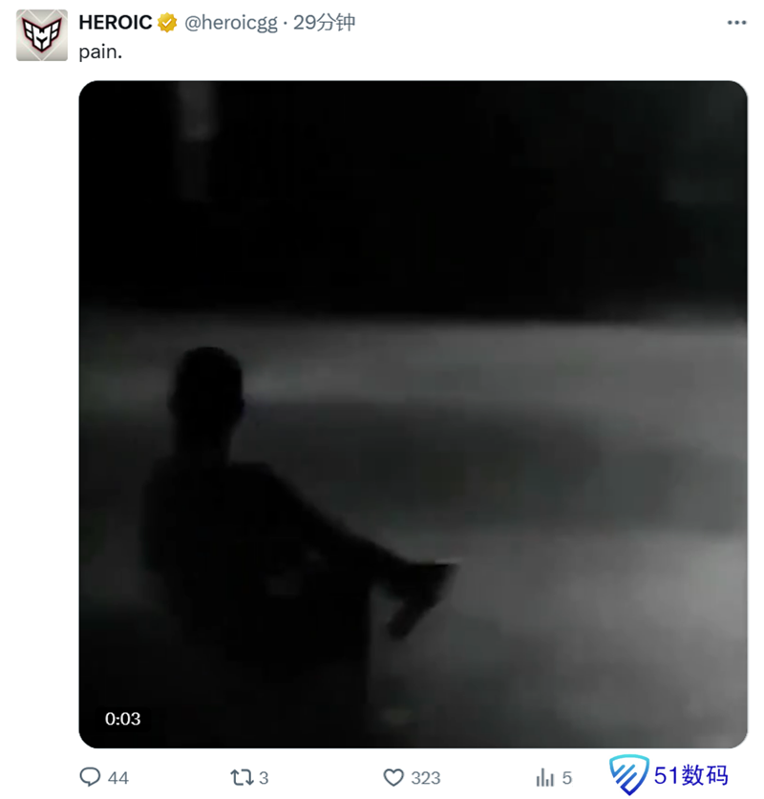764x799 pixels.
Task: Click the HEROIC profile avatar
Action: 41,36
